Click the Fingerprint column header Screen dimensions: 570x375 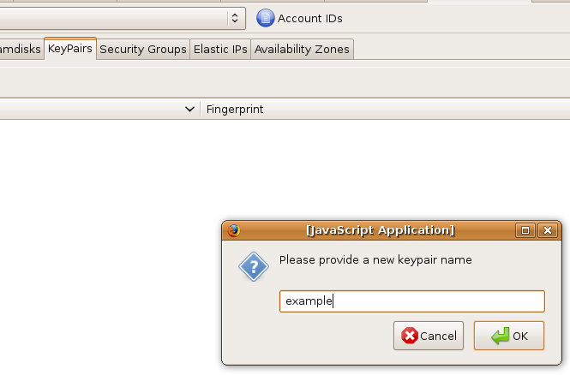[235, 110]
